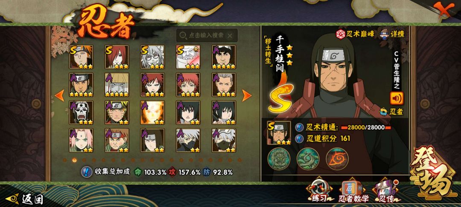Select the red-haired Gaara ninja thumbnail
Screen dimensions: 461x207
(152, 85)
